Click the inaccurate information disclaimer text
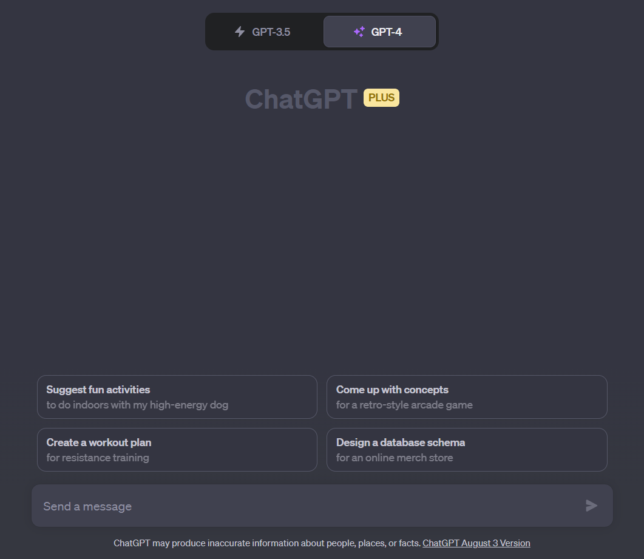644x559 pixels. [x=266, y=543]
